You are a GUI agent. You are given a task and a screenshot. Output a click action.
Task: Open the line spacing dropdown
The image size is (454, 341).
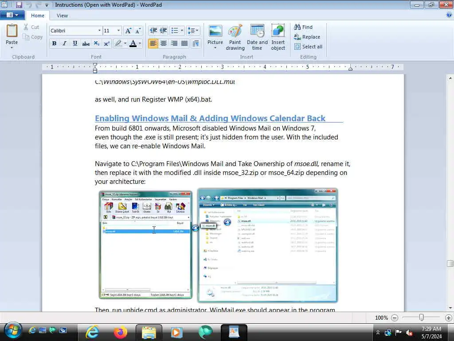193,31
